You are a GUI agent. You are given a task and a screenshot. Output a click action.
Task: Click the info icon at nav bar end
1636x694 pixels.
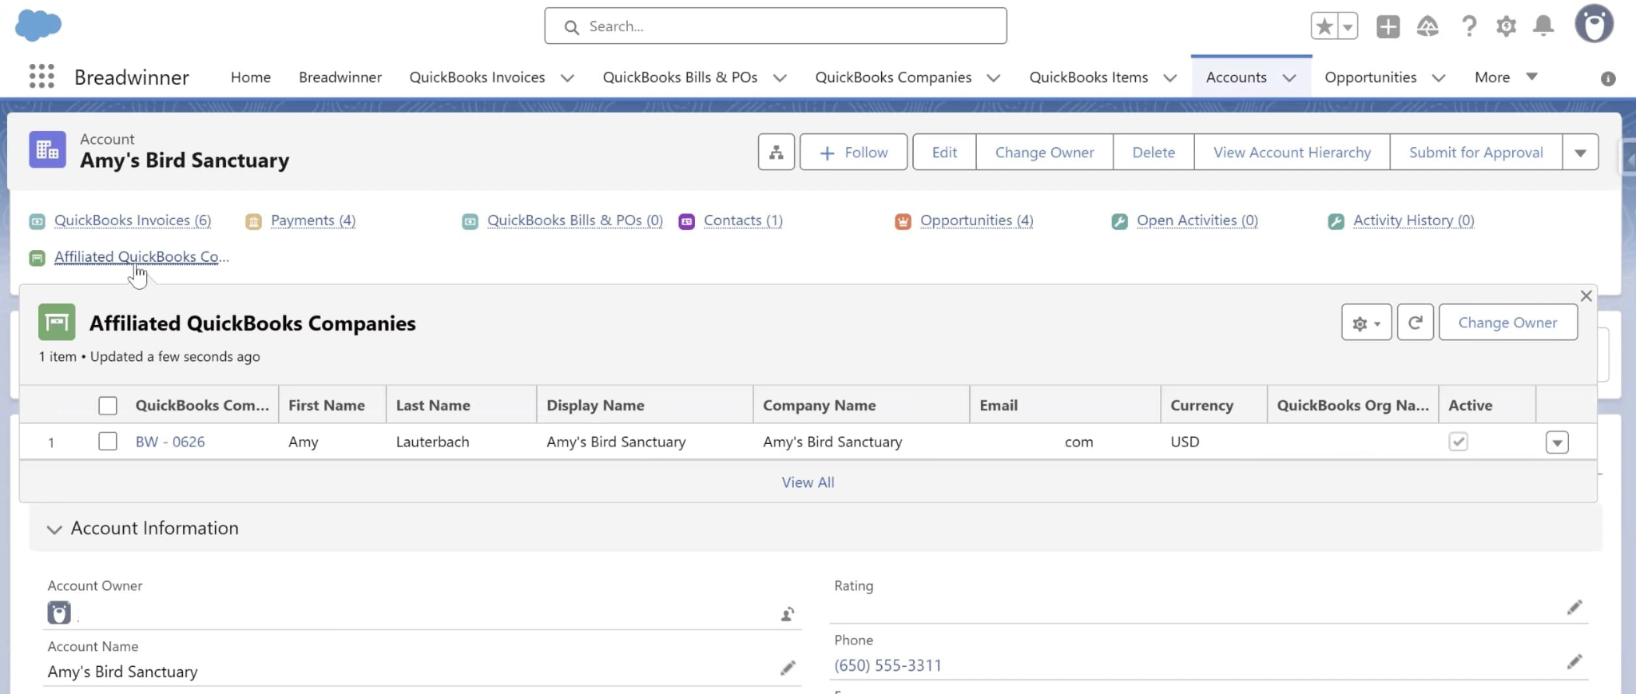(x=1608, y=78)
